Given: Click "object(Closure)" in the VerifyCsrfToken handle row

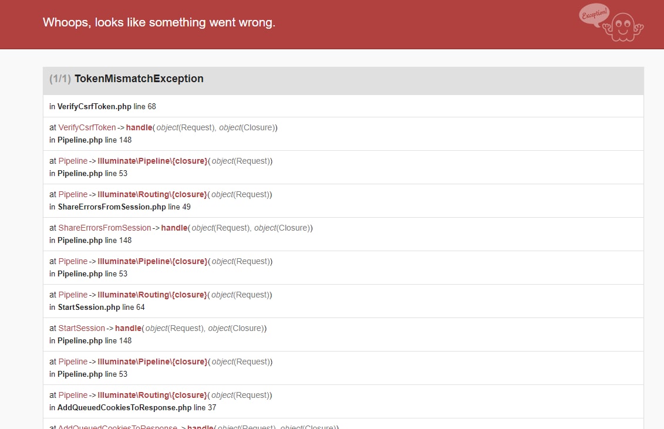Looking at the screenshot, I should tap(247, 127).
